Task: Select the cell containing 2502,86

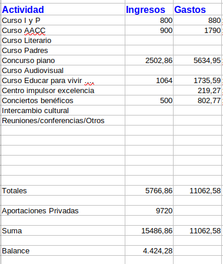Action: pos(149,60)
